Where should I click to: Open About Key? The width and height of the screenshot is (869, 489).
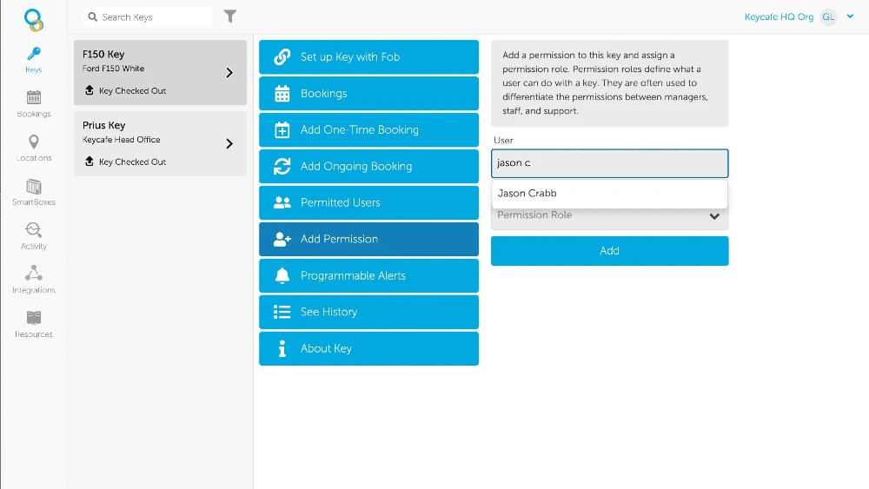368,348
